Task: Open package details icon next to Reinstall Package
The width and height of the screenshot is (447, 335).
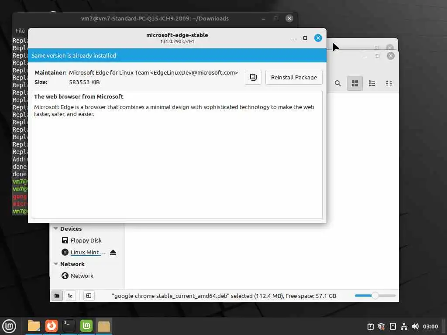Action: click(253, 77)
